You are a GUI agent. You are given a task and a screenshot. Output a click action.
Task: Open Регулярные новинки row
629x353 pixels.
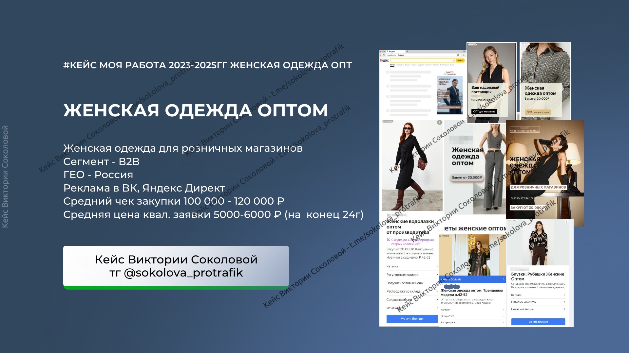412,275
